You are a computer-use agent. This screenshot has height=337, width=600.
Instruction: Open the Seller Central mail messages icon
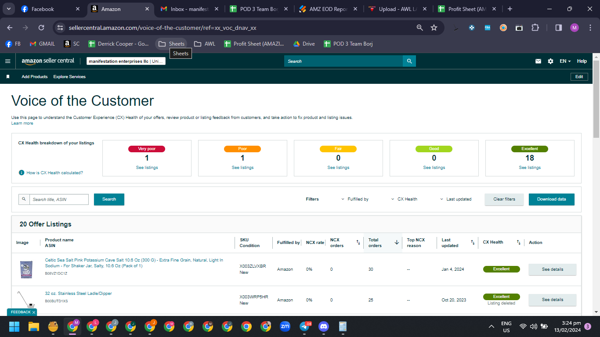pyautogui.click(x=538, y=61)
